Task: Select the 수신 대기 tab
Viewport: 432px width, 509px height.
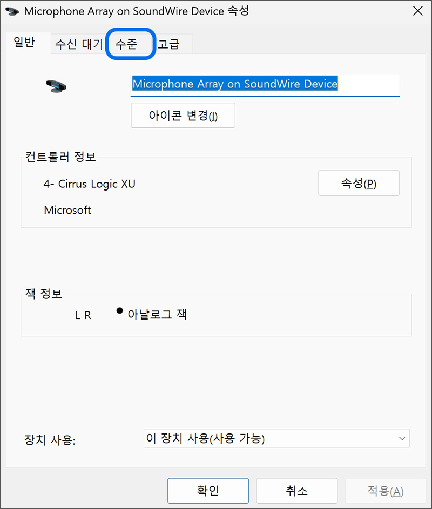Action: [x=78, y=44]
